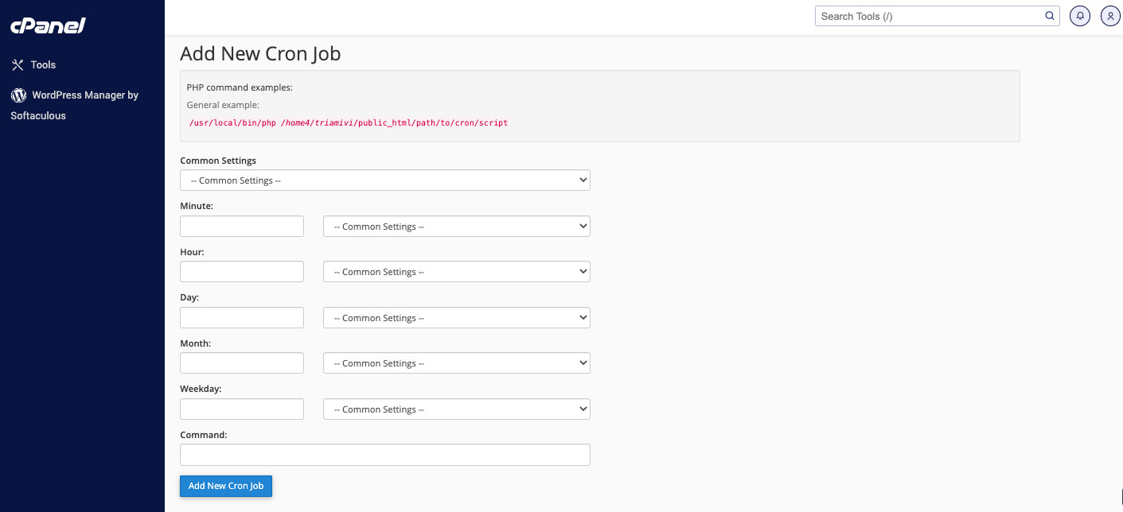Open the user account icon
Viewport: 1123px width, 512px height.
tap(1111, 16)
